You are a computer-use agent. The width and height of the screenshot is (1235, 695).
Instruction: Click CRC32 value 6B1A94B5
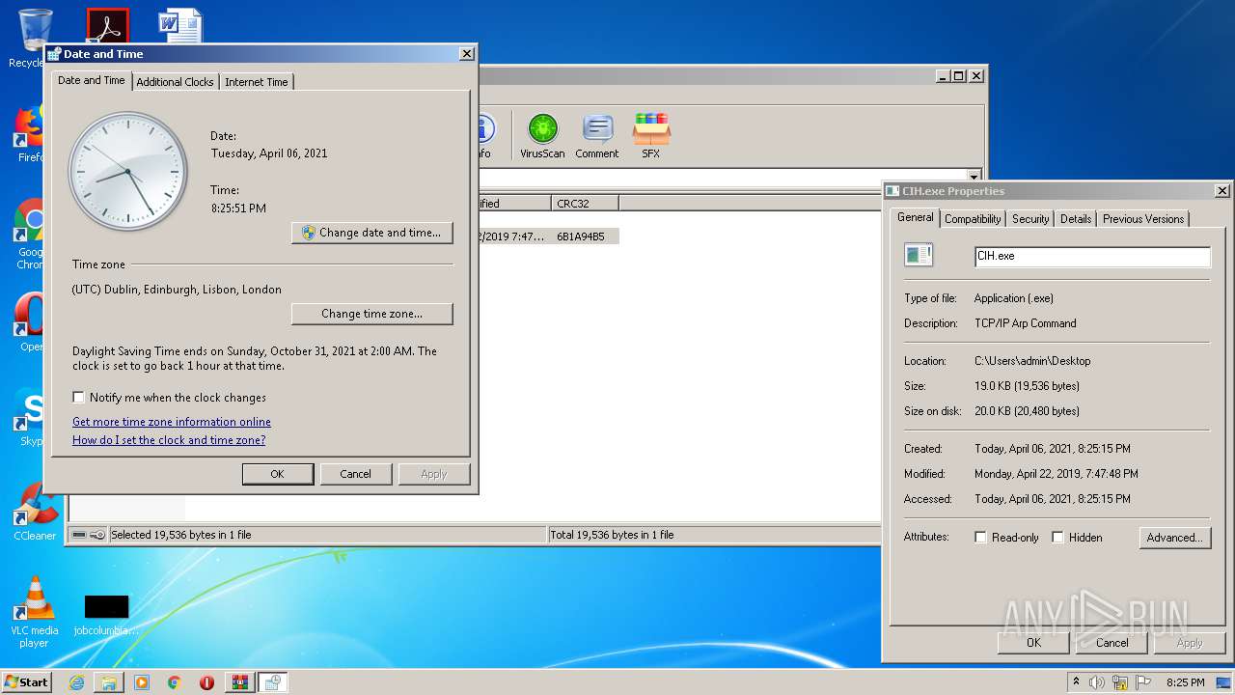(x=581, y=236)
